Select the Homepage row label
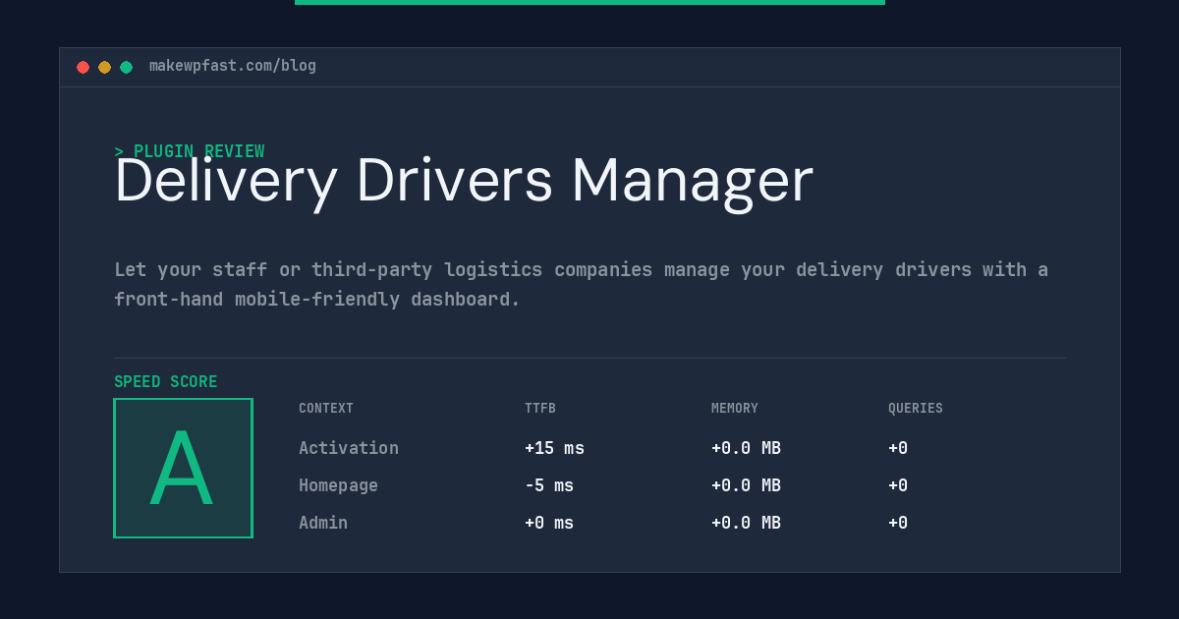This screenshot has width=1179, height=619. (x=338, y=485)
